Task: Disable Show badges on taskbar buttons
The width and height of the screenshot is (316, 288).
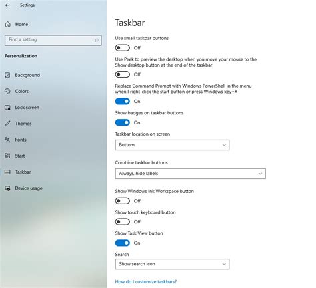Action: [123, 122]
